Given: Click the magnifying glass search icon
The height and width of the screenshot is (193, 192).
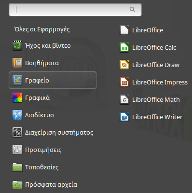Looking at the screenshot, I should 132,10.
